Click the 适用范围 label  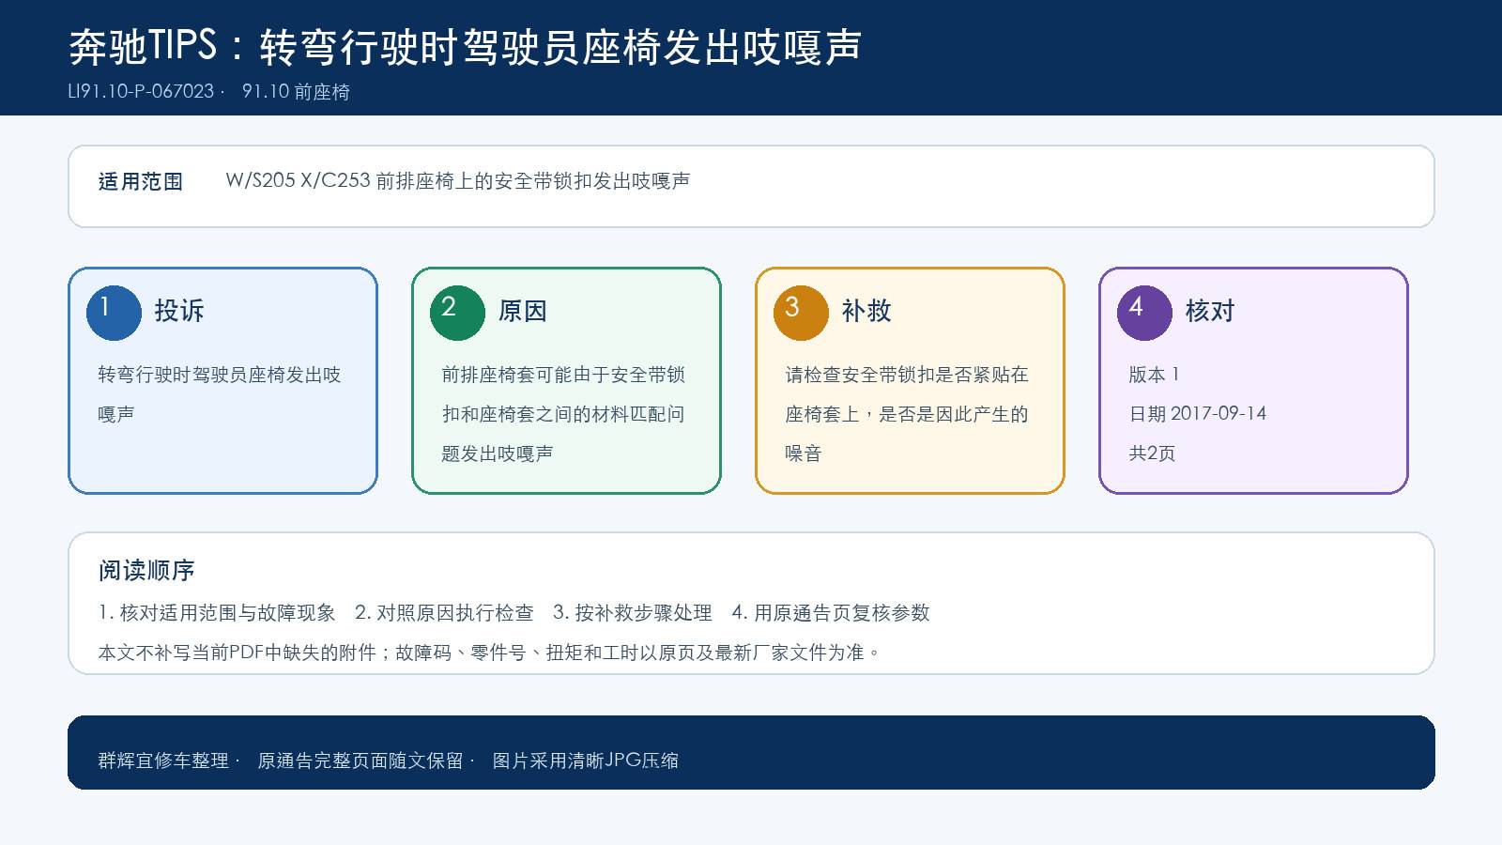click(x=141, y=181)
